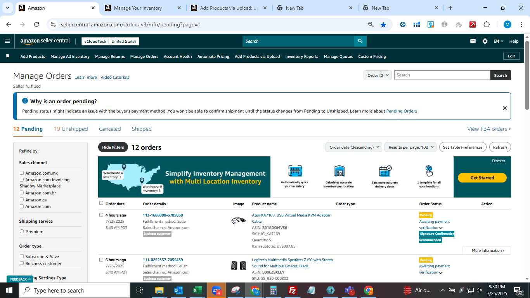The width and height of the screenshot is (530, 298).
Task: Click the bookmark flag icon in nav bar
Action: click(x=7, y=56)
